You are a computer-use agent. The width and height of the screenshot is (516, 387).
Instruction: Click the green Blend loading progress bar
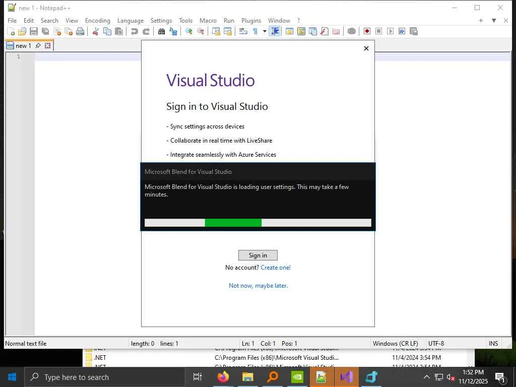tap(233, 222)
